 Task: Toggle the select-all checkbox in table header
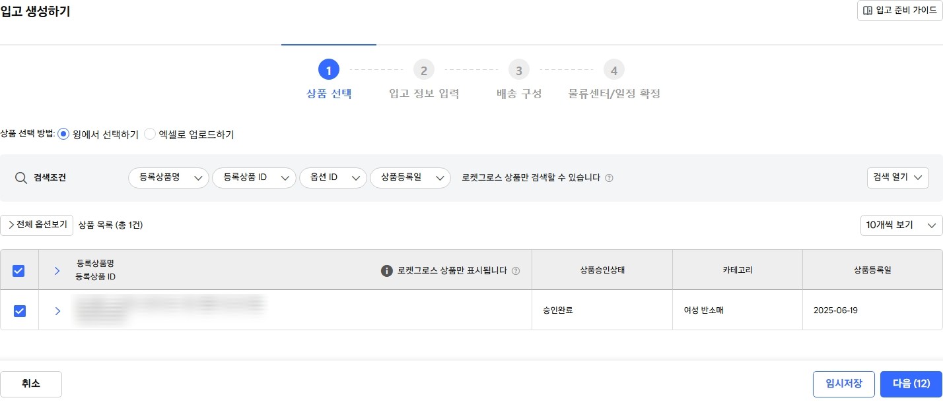(x=19, y=271)
